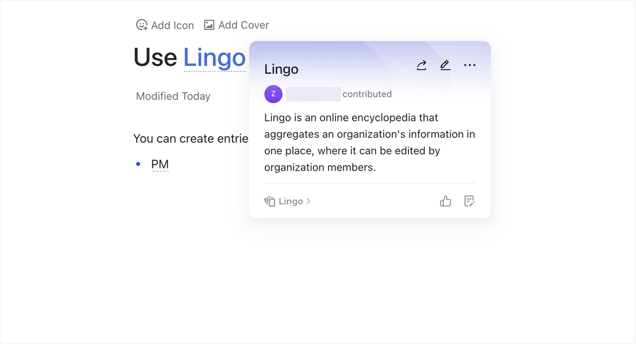636x344 pixels.
Task: Share the Lingo entry card
Action: 421,65
